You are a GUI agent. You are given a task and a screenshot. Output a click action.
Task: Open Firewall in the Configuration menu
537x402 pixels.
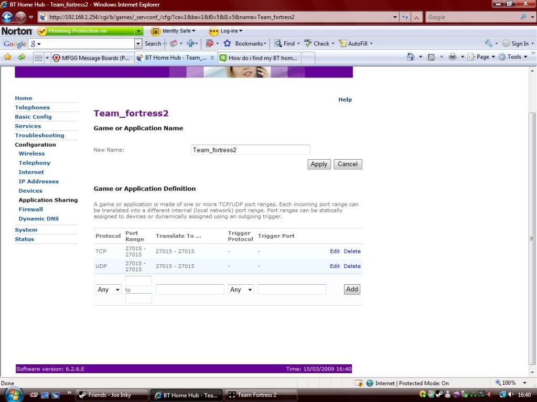click(x=31, y=209)
